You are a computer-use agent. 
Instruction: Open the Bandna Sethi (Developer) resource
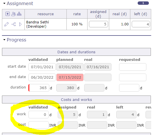pyautogui.click(x=37, y=24)
